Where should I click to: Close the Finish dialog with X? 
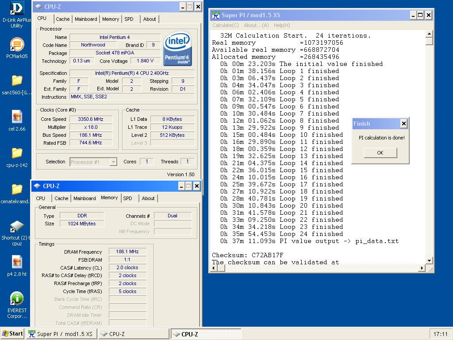(x=403, y=124)
